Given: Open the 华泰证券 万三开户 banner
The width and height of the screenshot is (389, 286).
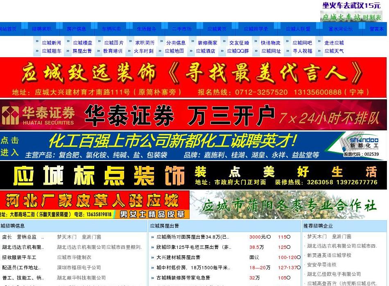Looking at the screenshot, I should 193,115.
